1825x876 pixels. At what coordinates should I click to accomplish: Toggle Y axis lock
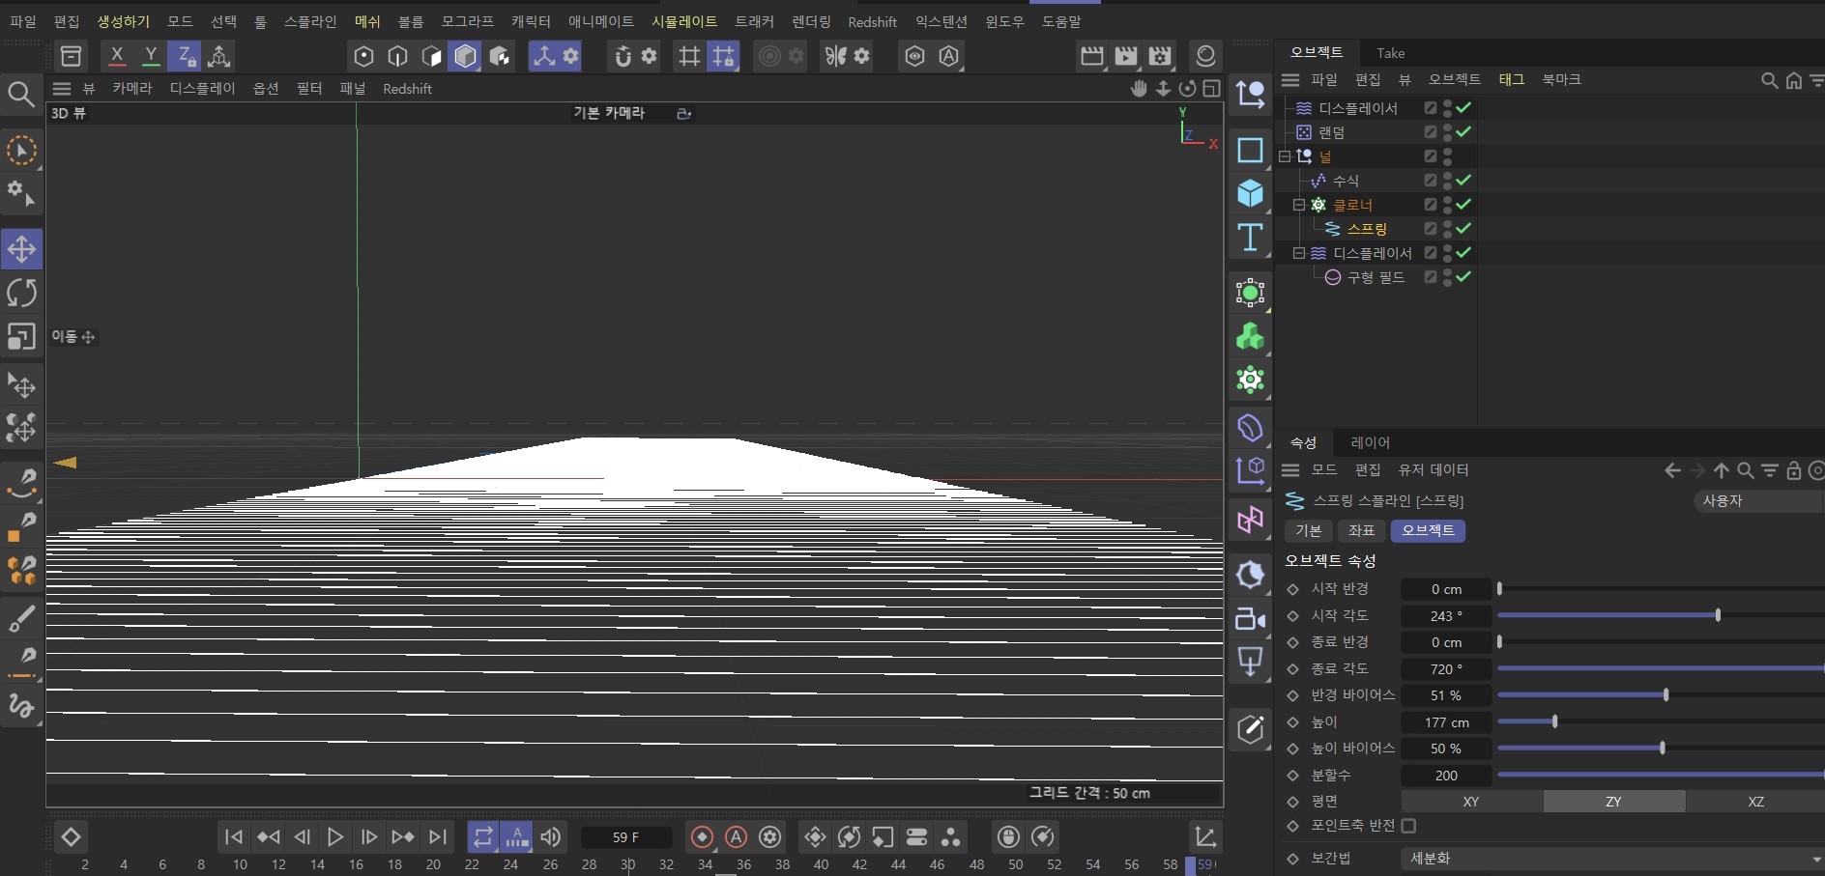(151, 56)
